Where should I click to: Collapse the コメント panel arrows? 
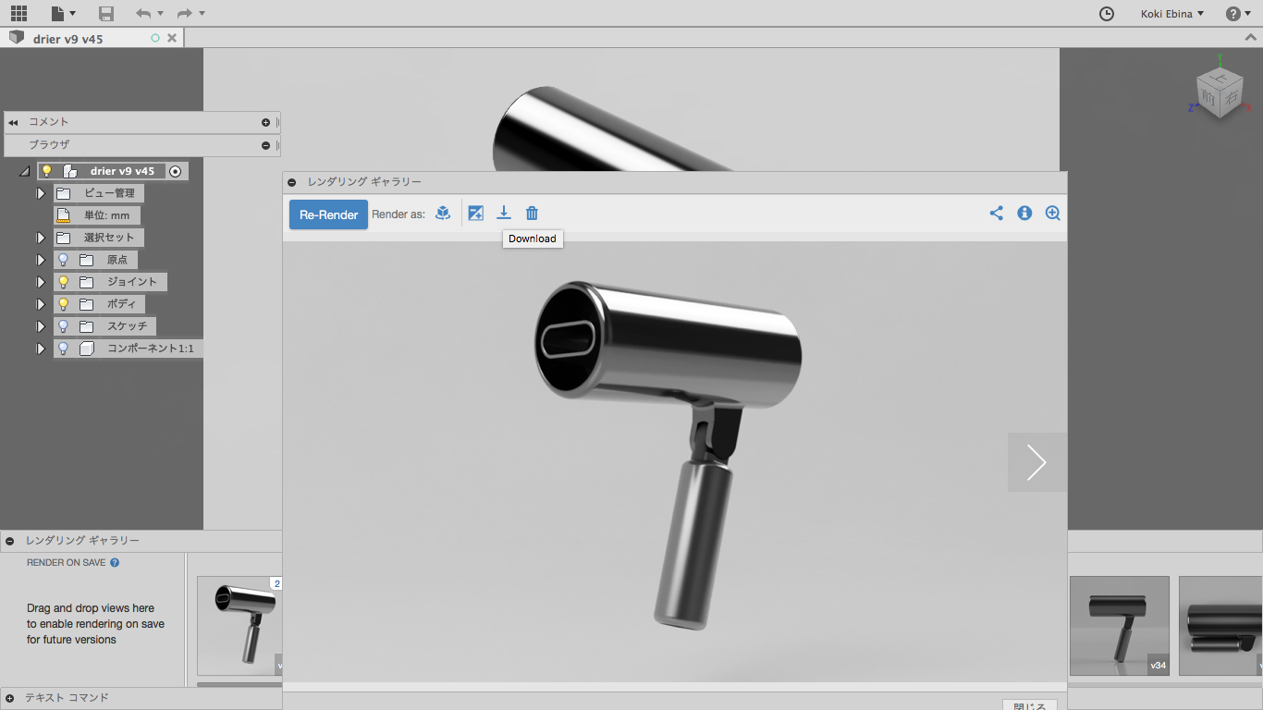pos(13,122)
